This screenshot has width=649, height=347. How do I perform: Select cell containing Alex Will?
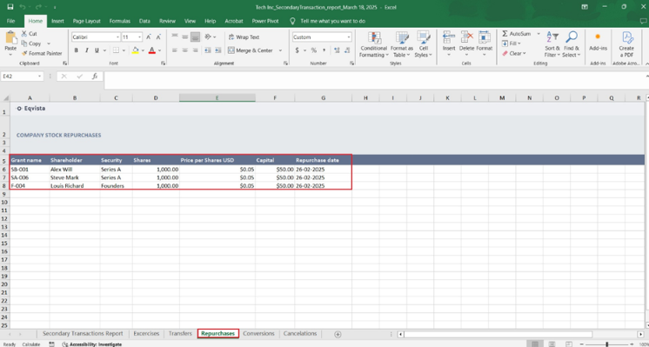point(75,170)
